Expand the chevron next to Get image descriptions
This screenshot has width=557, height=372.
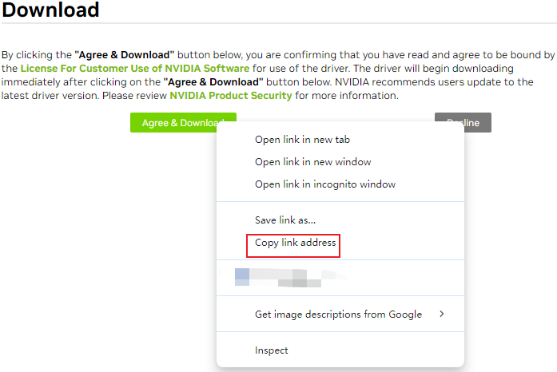[x=442, y=314]
